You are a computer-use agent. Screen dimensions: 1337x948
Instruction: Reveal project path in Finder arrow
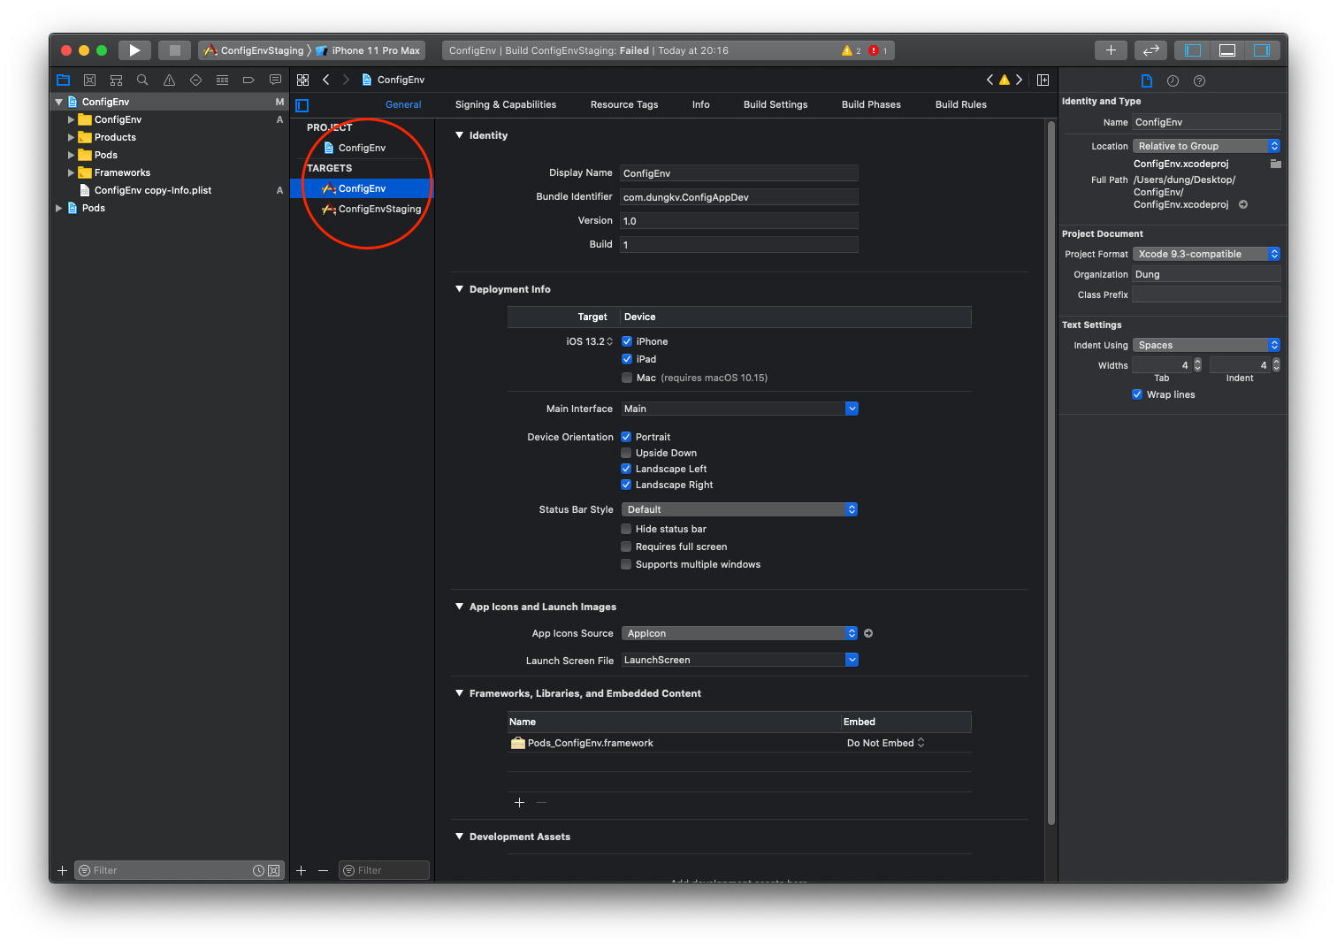point(1243,204)
